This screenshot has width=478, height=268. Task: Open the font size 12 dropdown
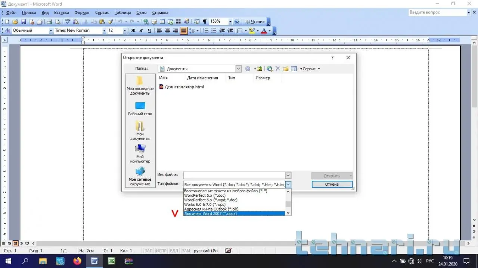tap(125, 31)
